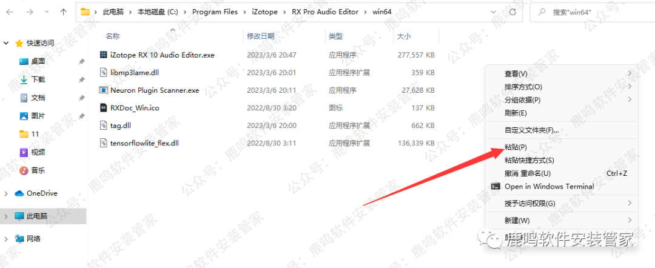655x268 pixels.
Task: Click the Quick access star icon
Action: pyautogui.click(x=19, y=43)
